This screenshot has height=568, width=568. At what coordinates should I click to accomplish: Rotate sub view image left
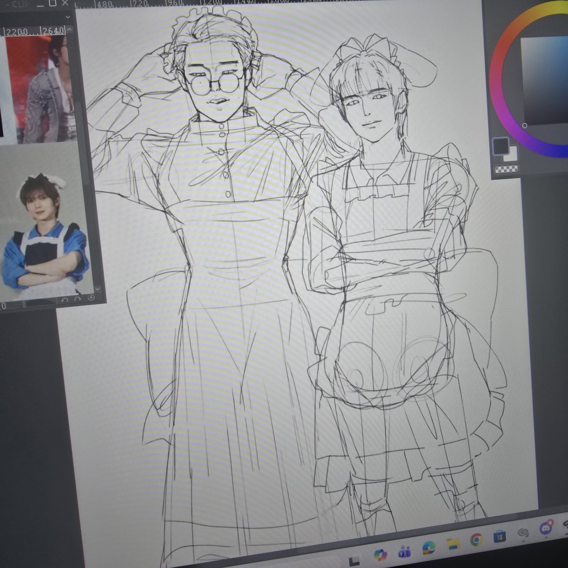coord(65,300)
